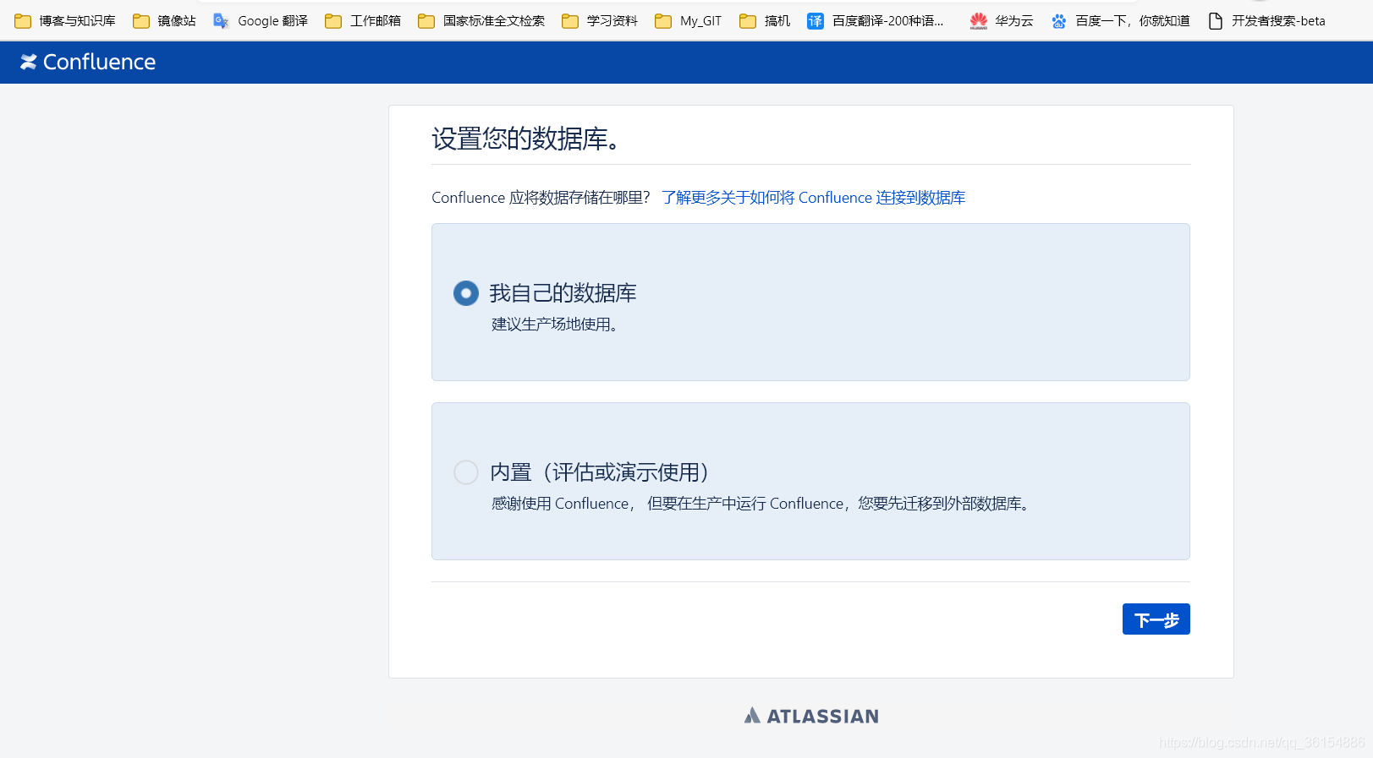Click the Atlassian logo in footer
The width and height of the screenshot is (1373, 758).
coord(811,716)
